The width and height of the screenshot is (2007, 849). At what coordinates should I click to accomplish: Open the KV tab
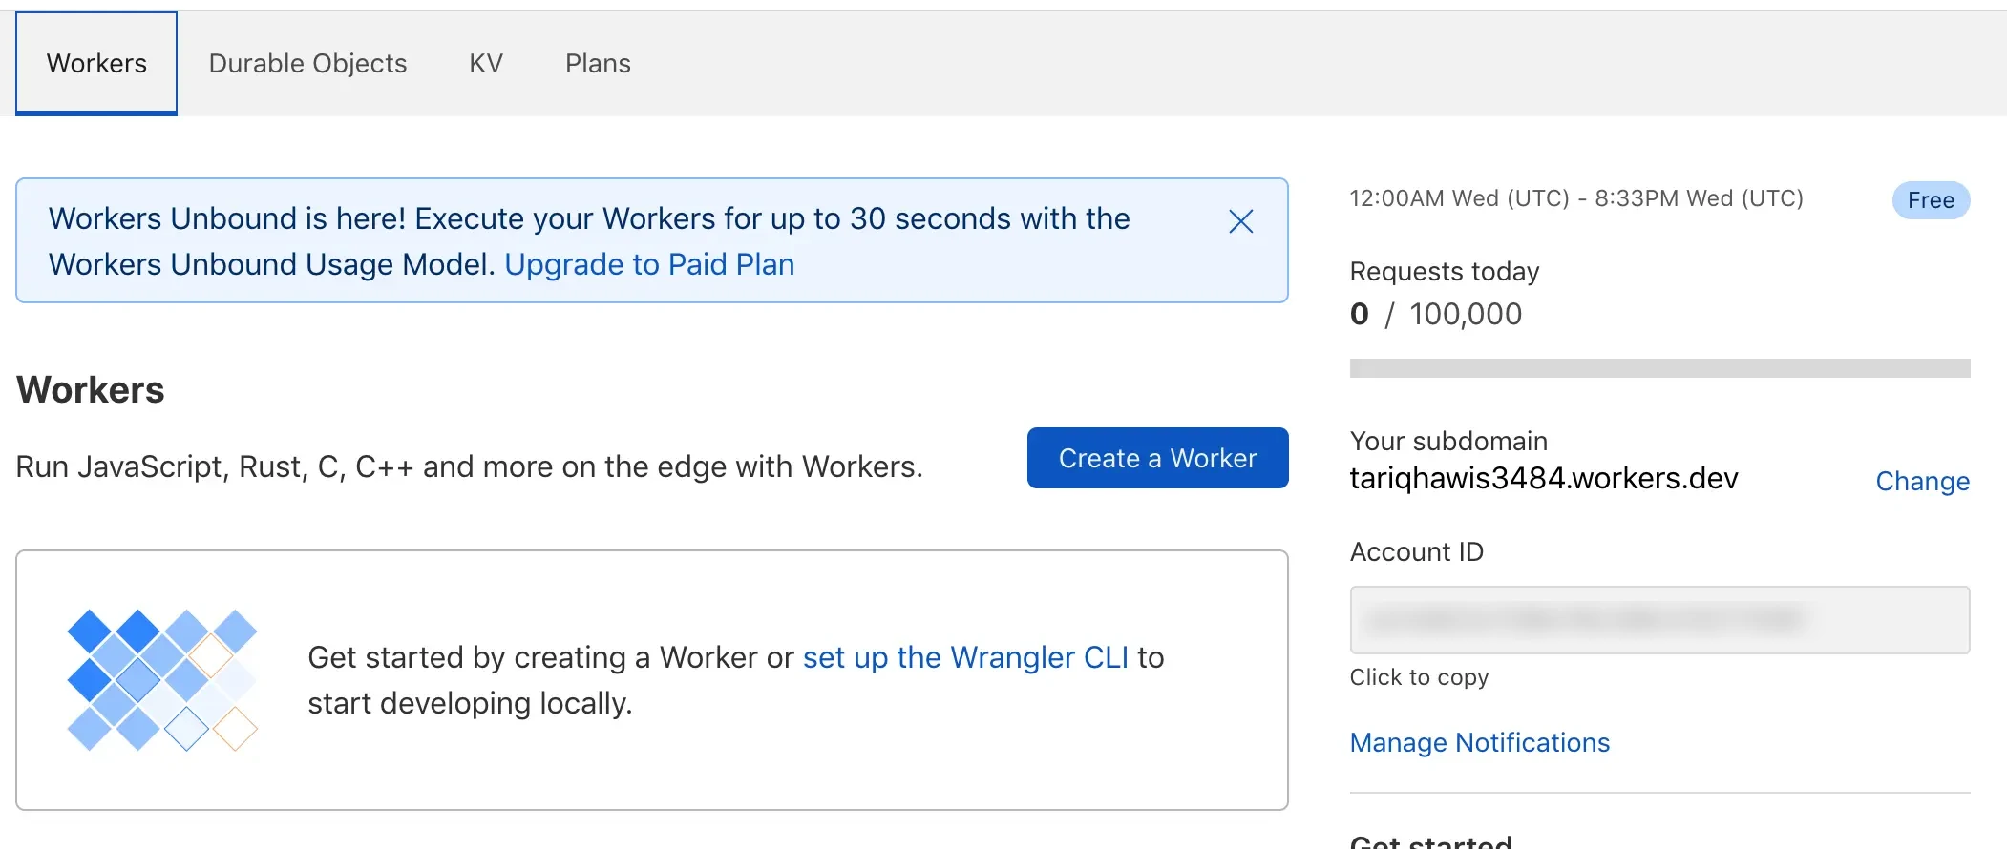click(x=486, y=64)
